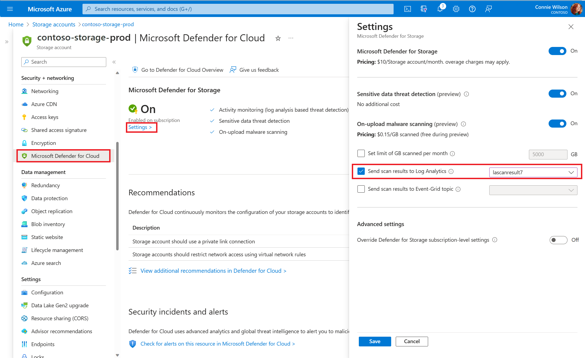Click the directories and subscriptions filter icon
Viewport: 585px width, 358px height.
tap(424, 9)
